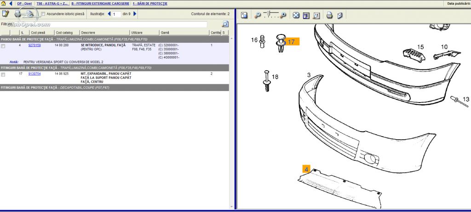The height and width of the screenshot is (212, 471).
Task: Print the parts list with the printer icon
Action: click(x=18, y=14)
